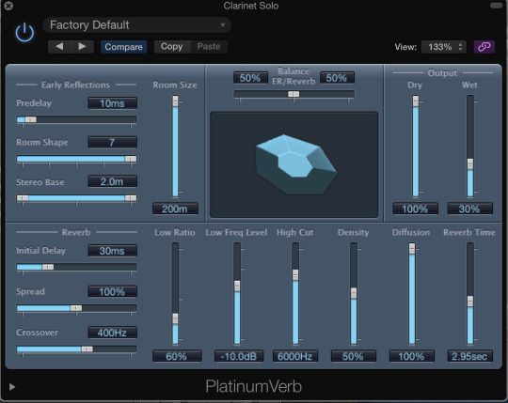The width and height of the screenshot is (508, 403).
Task: Click the Output section heading
Action: click(x=442, y=72)
